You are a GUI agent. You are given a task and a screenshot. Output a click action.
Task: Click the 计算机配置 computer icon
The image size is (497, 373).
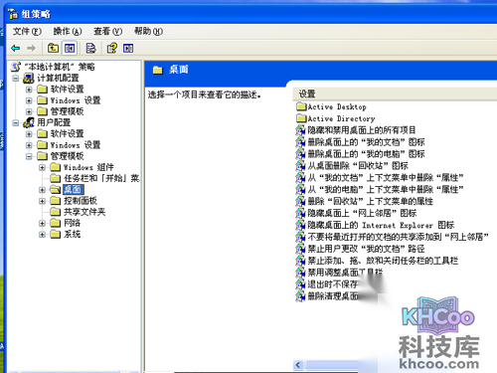coord(29,79)
